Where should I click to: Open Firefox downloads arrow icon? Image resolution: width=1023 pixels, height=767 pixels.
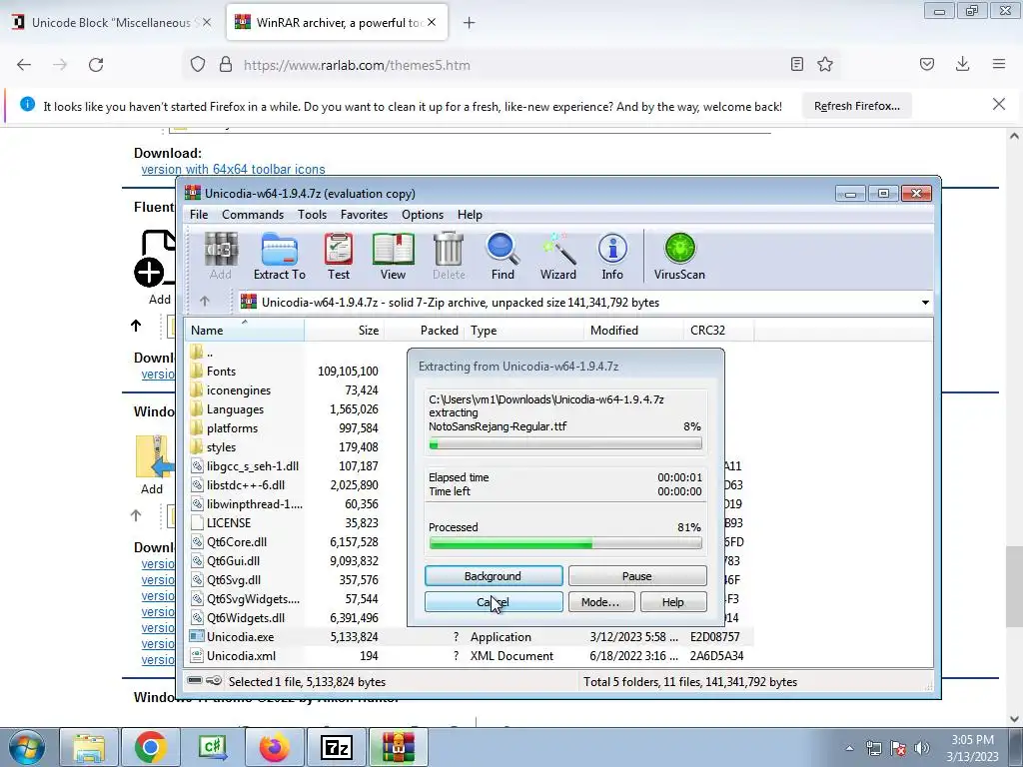(962, 64)
